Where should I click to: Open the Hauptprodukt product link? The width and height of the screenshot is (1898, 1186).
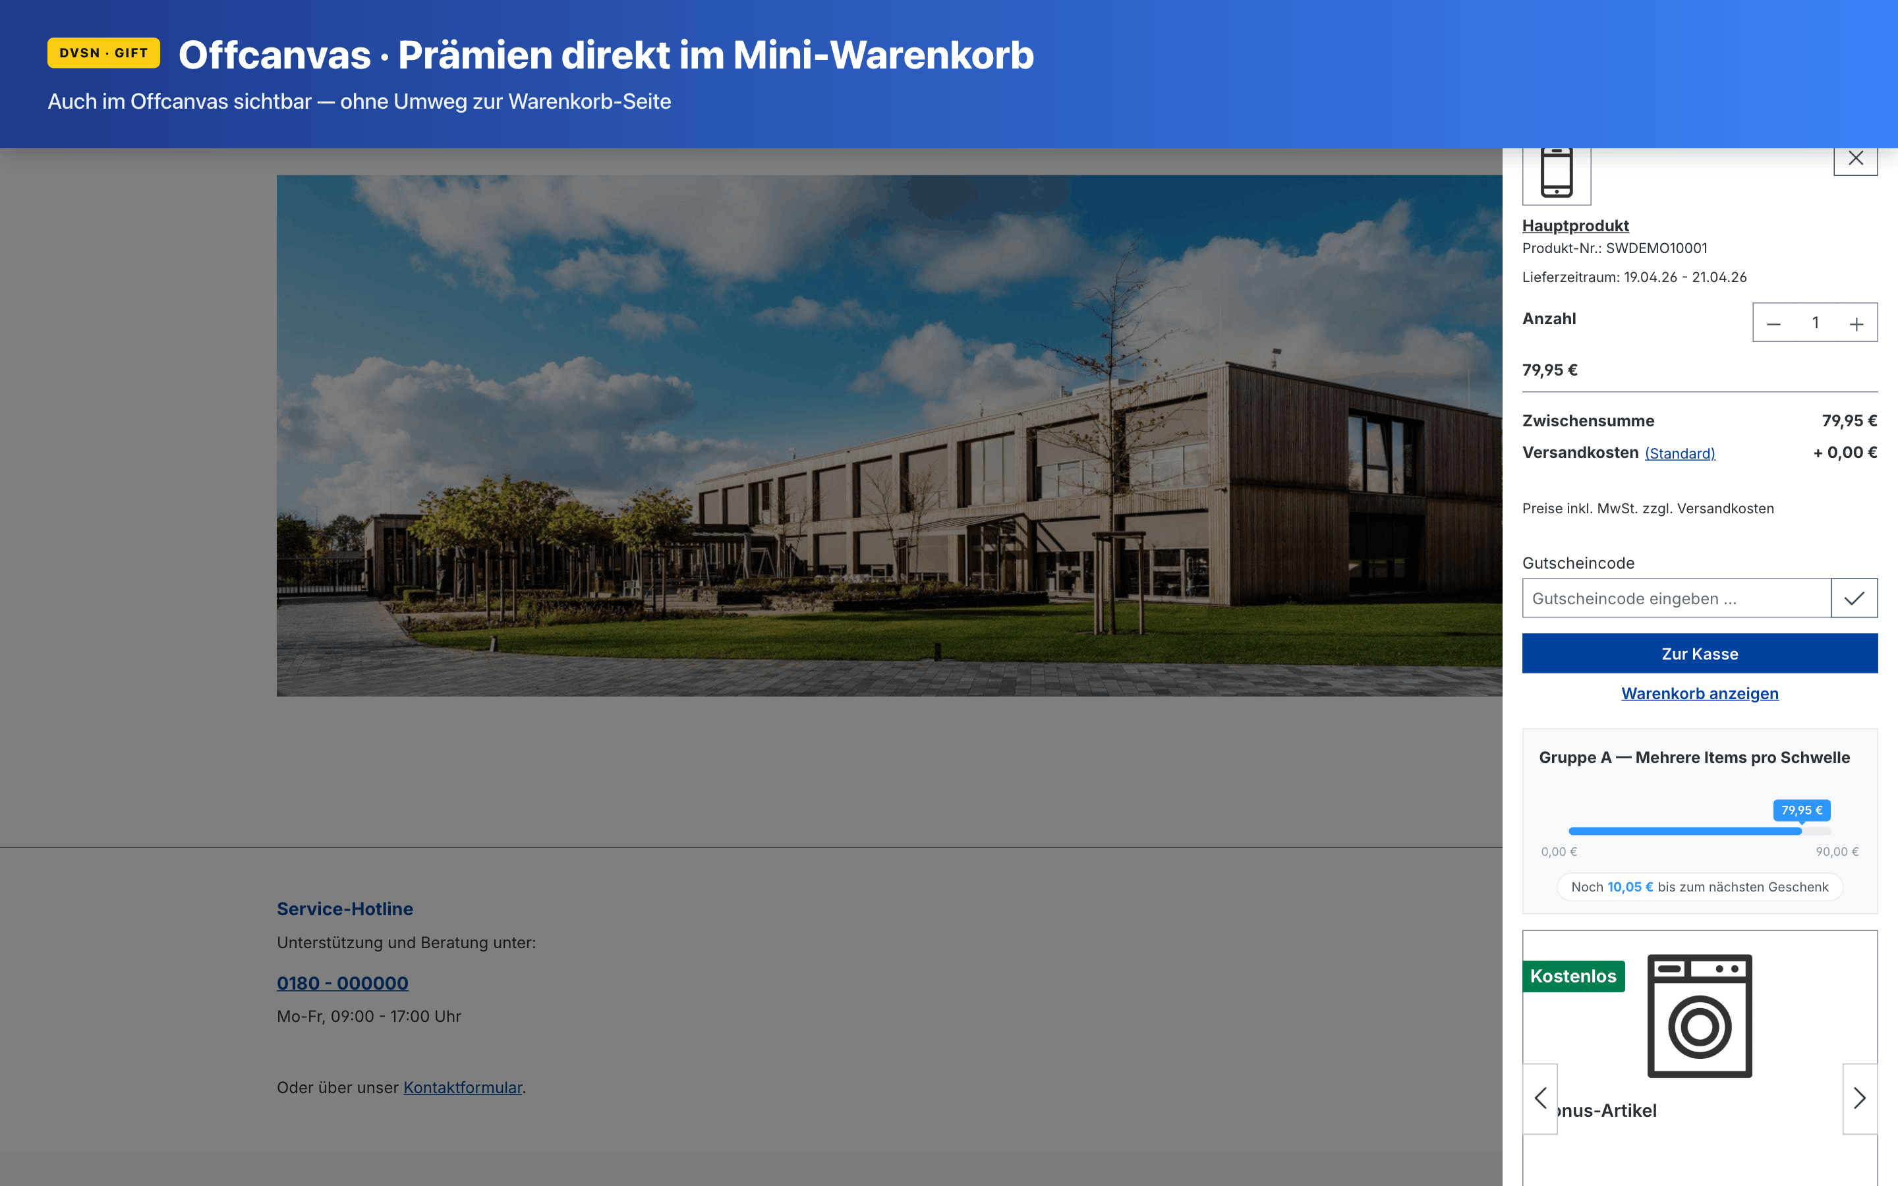click(x=1575, y=226)
